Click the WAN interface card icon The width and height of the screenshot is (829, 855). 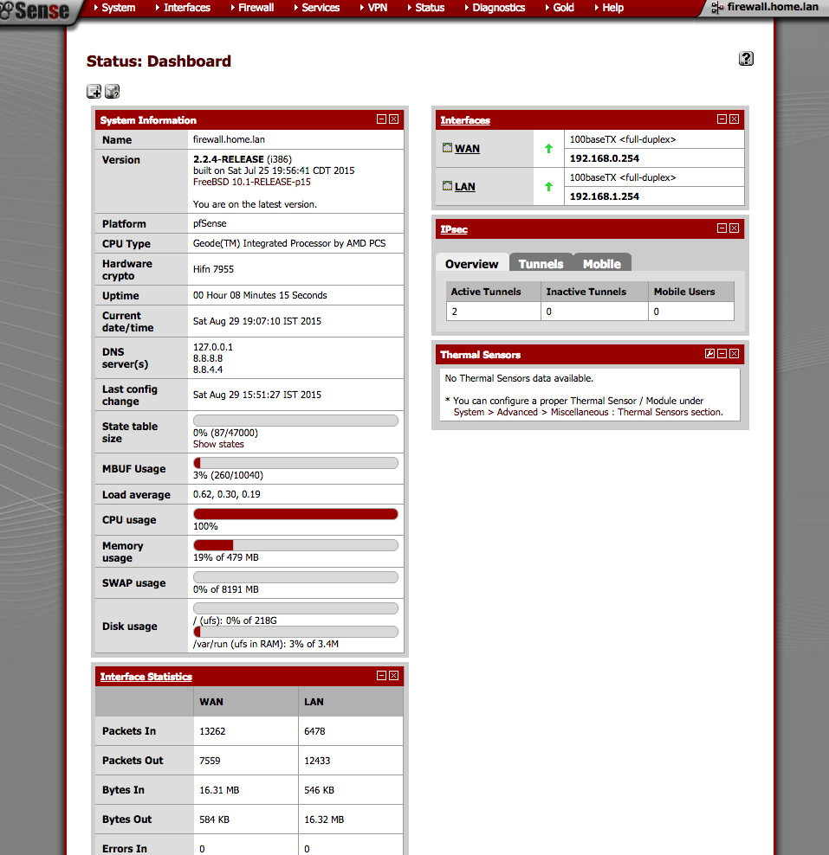tap(447, 148)
